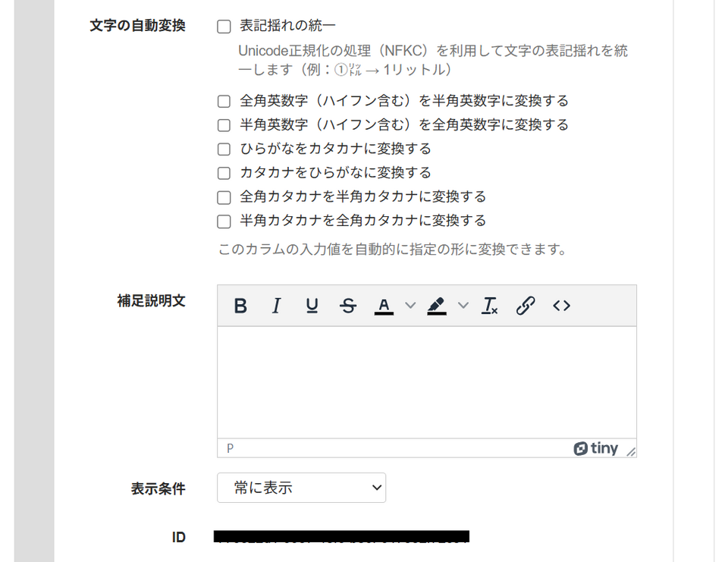Apply Italic formatting in editor toolbar
The width and height of the screenshot is (728, 562).
(276, 306)
